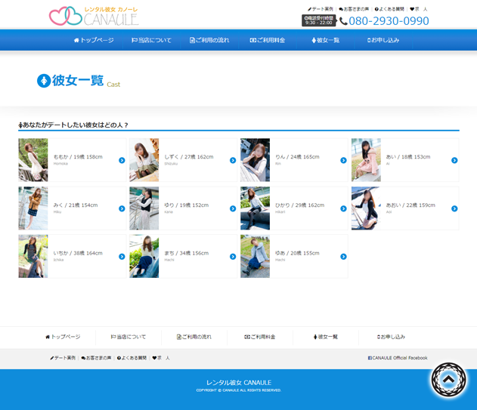Click the arrow icon in ゆあ card
The width and height of the screenshot is (477, 410).
click(x=343, y=257)
